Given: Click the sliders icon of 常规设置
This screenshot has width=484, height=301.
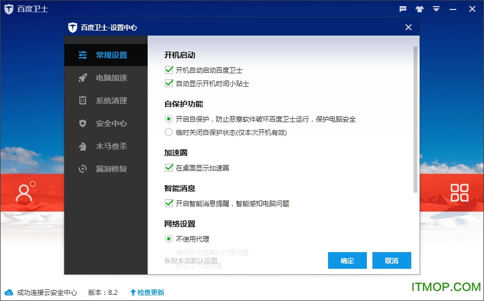Looking at the screenshot, I should point(83,55).
